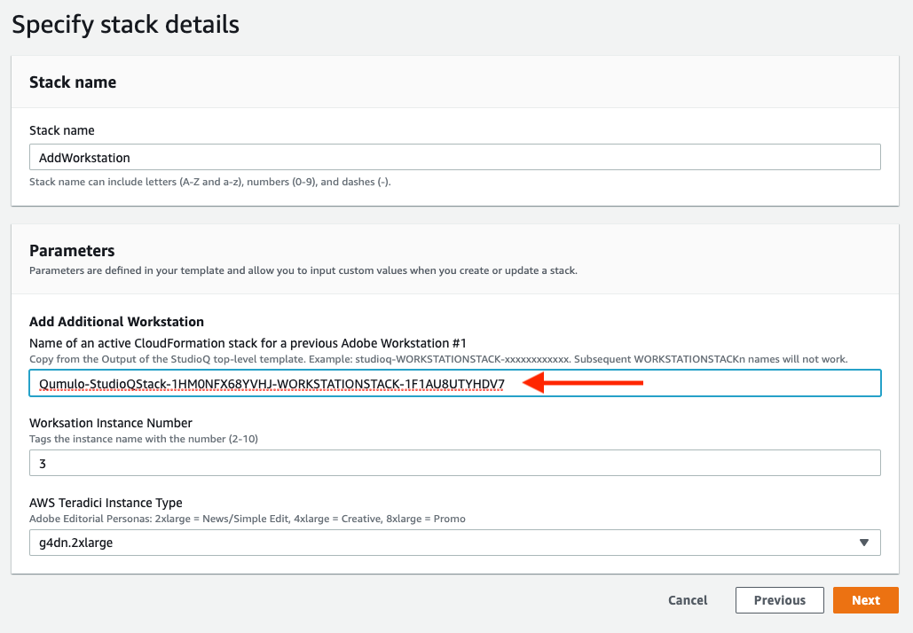Cancel the stack creation
The width and height of the screenshot is (913, 633).
pos(688,600)
